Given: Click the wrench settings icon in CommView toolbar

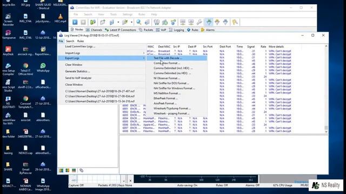Looking at the screenshot, I should (x=199, y=22).
